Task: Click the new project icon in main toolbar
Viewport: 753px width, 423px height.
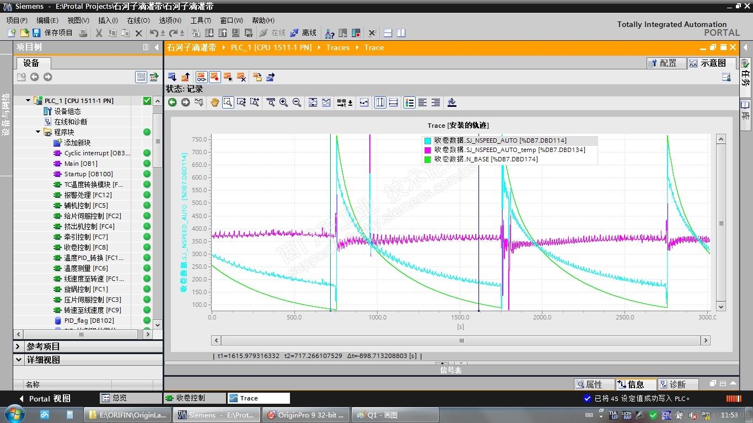Action: 12,33
